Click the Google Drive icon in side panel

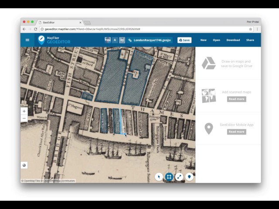coord(208,63)
